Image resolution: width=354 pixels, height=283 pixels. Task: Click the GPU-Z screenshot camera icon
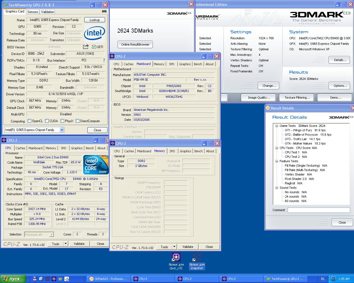tap(104, 11)
